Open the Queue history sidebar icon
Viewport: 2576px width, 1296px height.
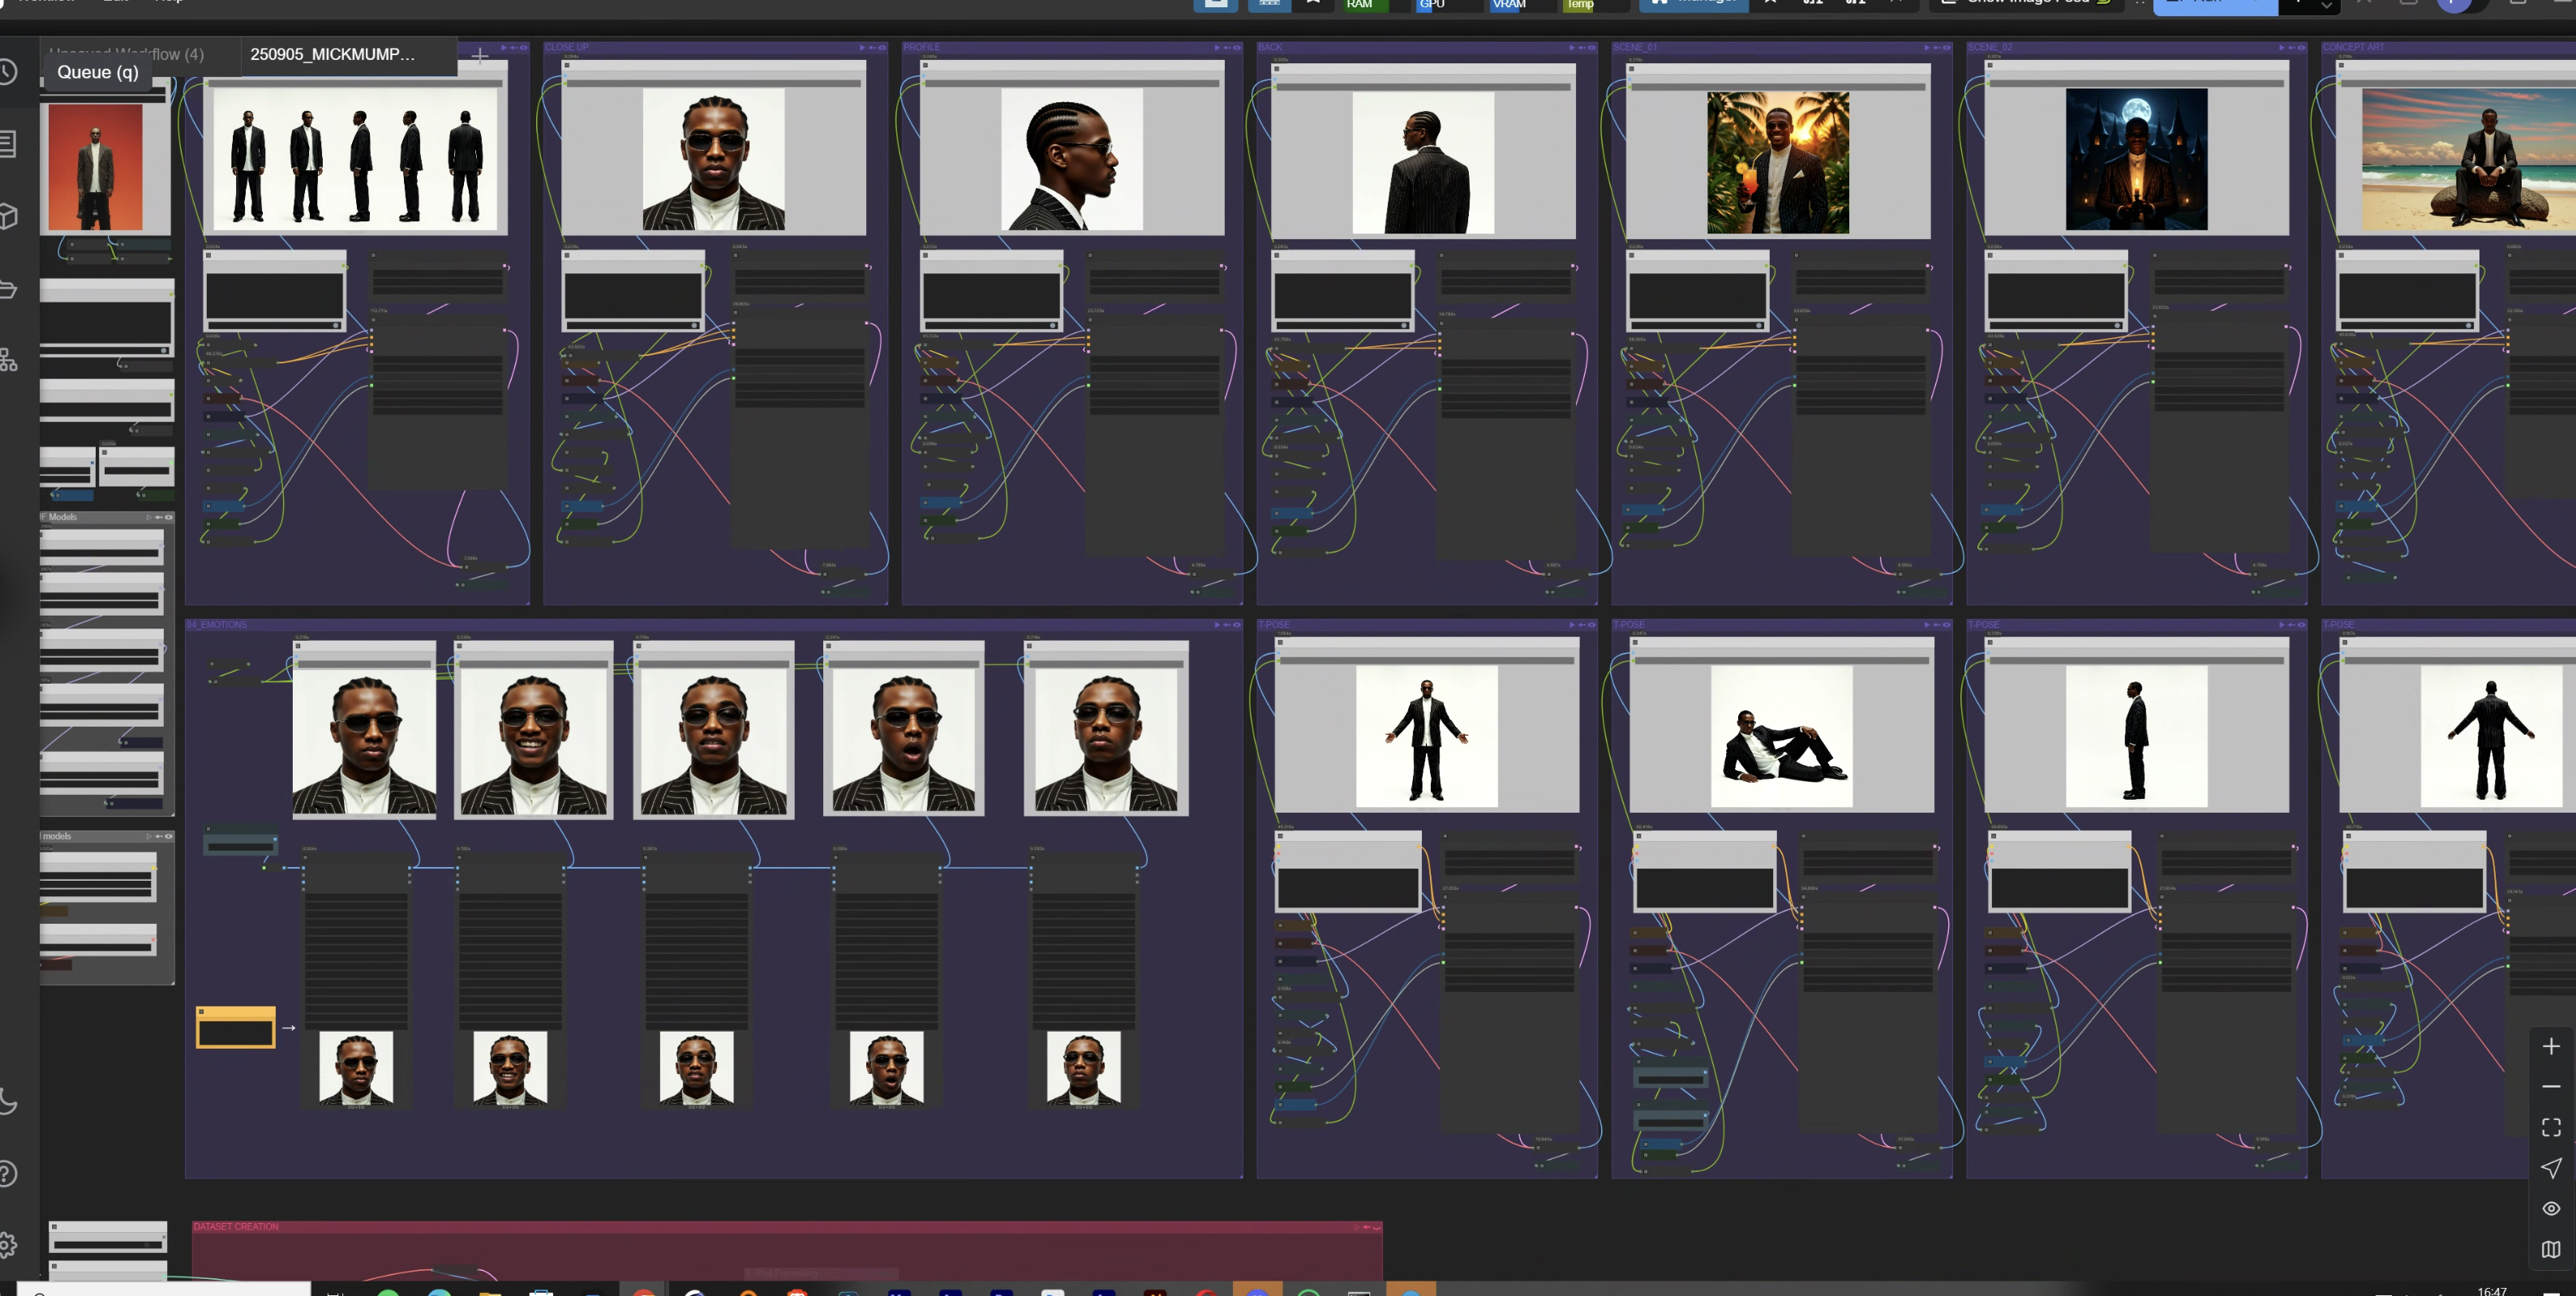pos(8,72)
